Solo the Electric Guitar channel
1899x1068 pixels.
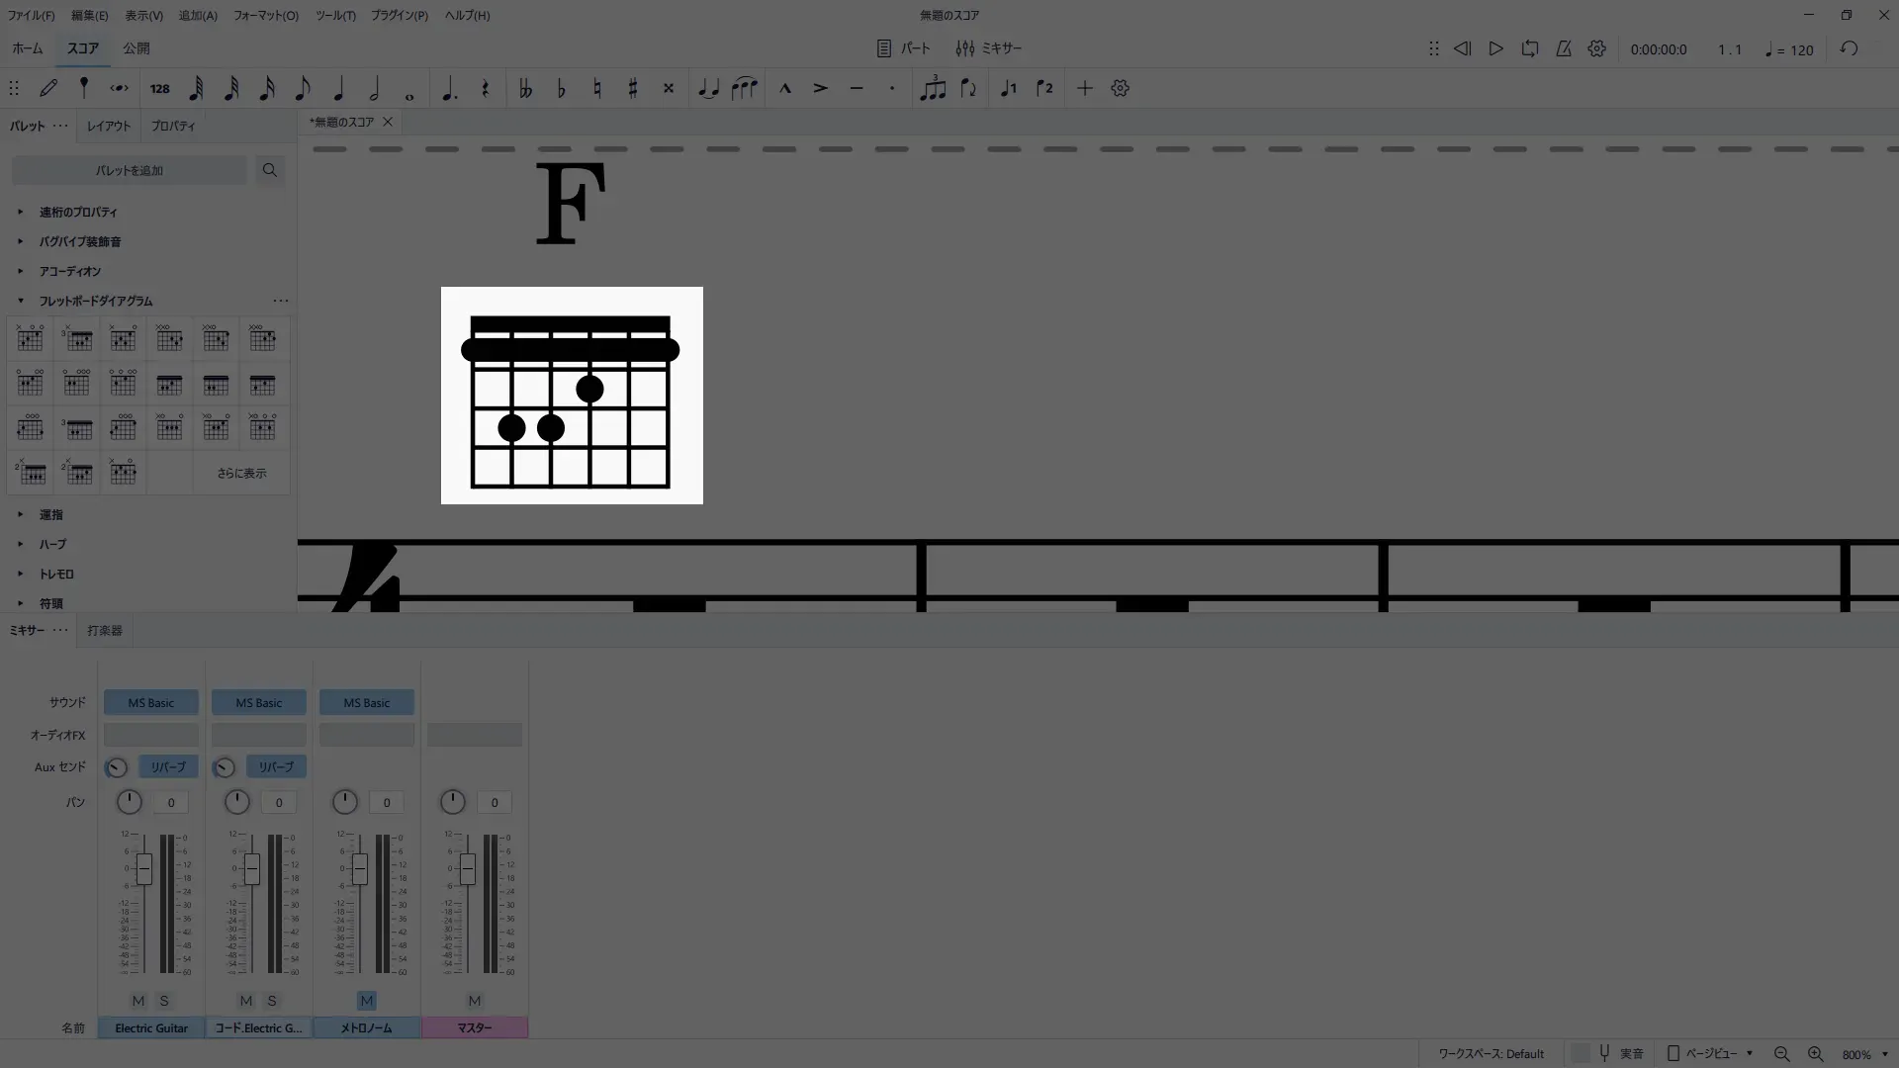point(164,1001)
